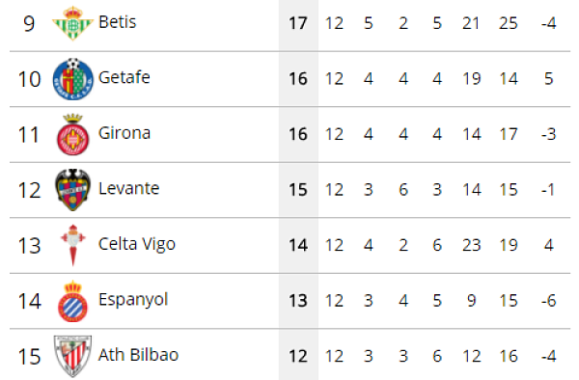Viewport: 579px width, 380px height.
Task: Open the Girona team link
Action: 124,133
